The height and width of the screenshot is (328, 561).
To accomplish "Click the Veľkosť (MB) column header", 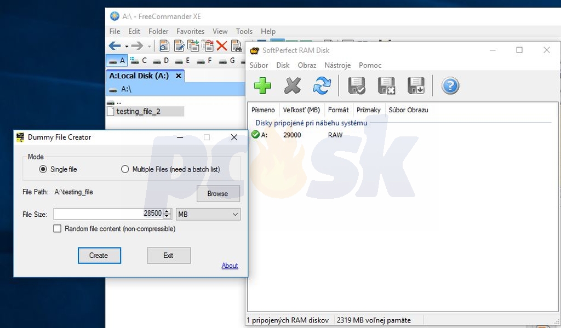I will 301,110.
